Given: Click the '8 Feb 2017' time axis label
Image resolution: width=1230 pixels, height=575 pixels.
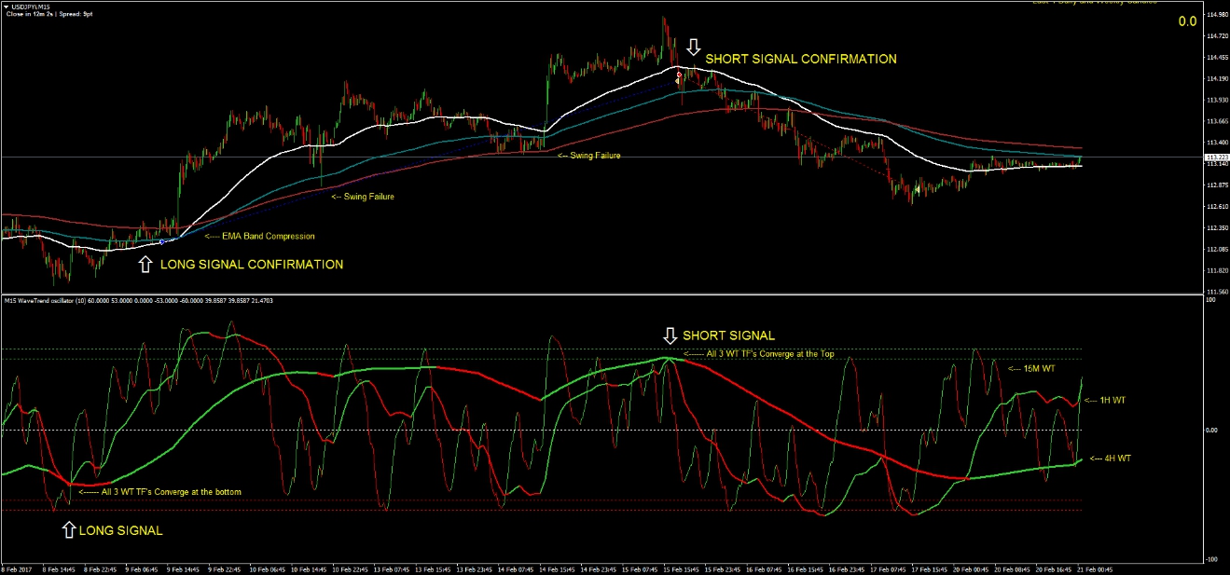Looking at the screenshot, I should click(15, 568).
